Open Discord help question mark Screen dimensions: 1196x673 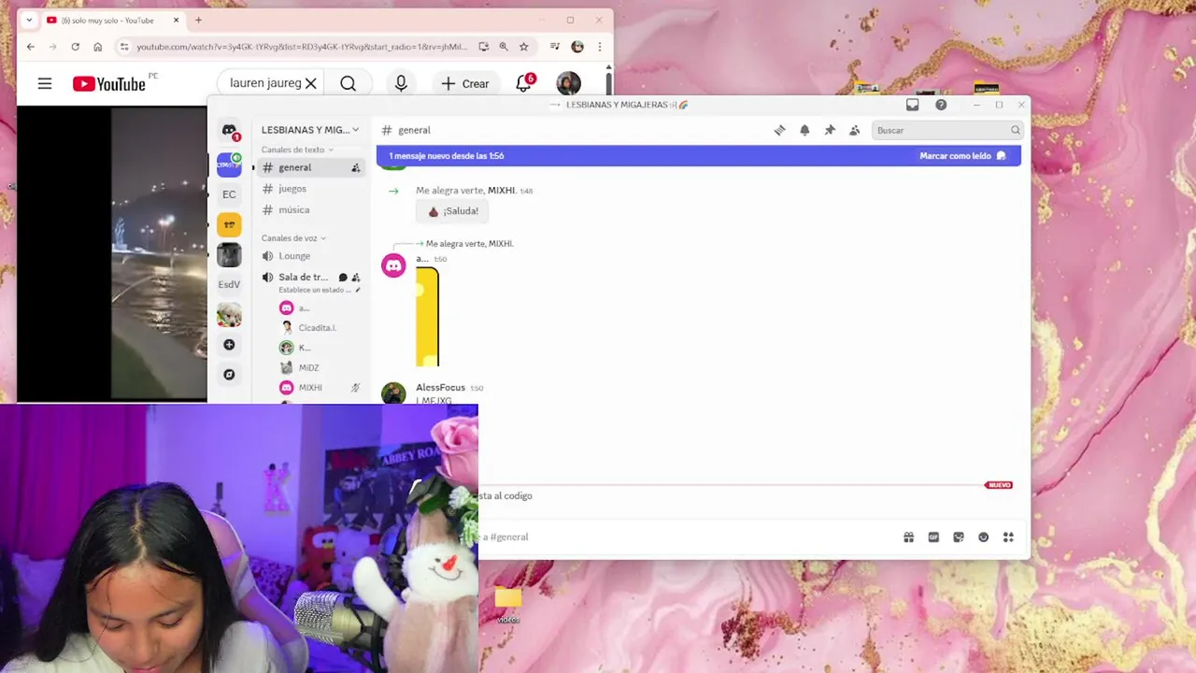(941, 105)
